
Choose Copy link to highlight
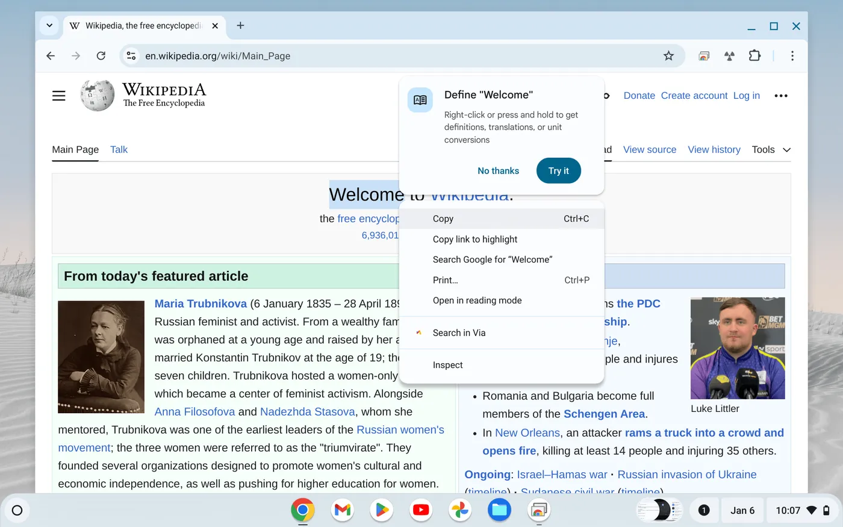pyautogui.click(x=502, y=239)
